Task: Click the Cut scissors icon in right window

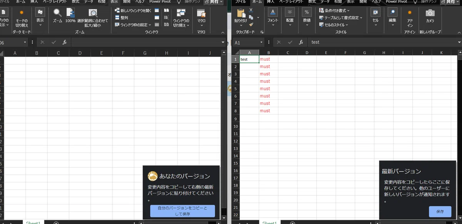Action: click(251, 10)
